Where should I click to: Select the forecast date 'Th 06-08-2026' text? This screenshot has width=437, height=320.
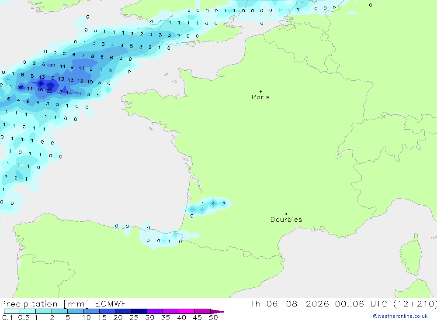pos(290,304)
